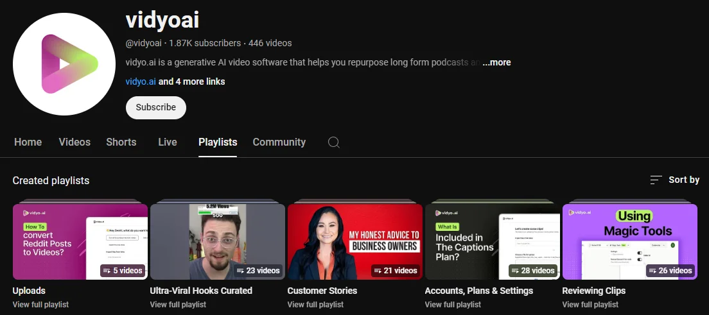
Task: Open the Customer Stories playlist thumbnail
Action: (355, 242)
